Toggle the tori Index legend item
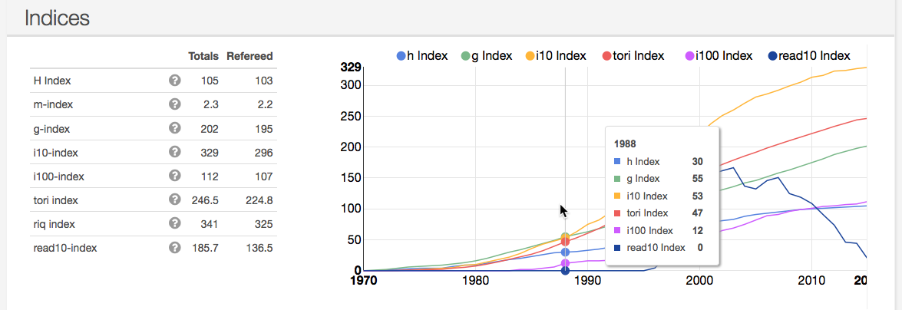 coord(633,55)
